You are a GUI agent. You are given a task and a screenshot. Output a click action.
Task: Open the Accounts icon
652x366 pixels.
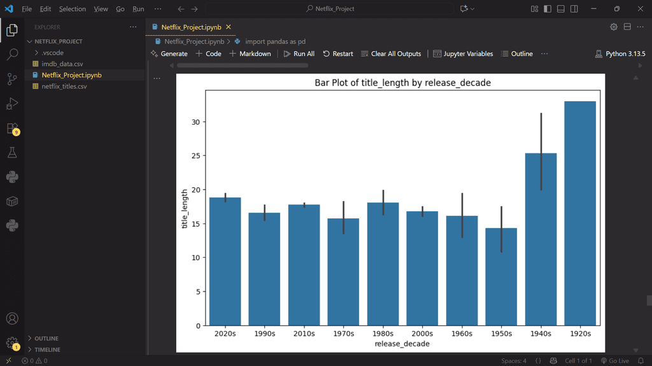click(x=12, y=318)
